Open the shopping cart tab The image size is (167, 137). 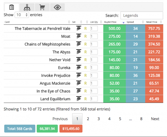42,7
